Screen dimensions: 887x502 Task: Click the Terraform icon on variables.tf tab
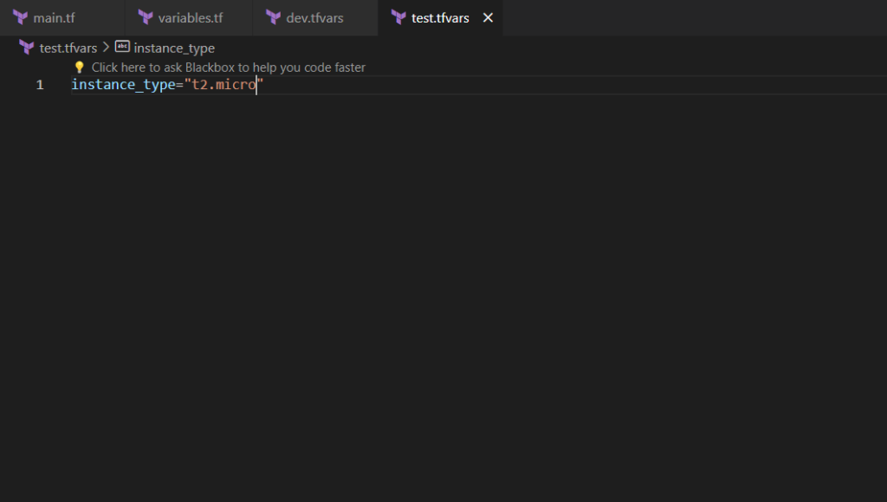[146, 16]
